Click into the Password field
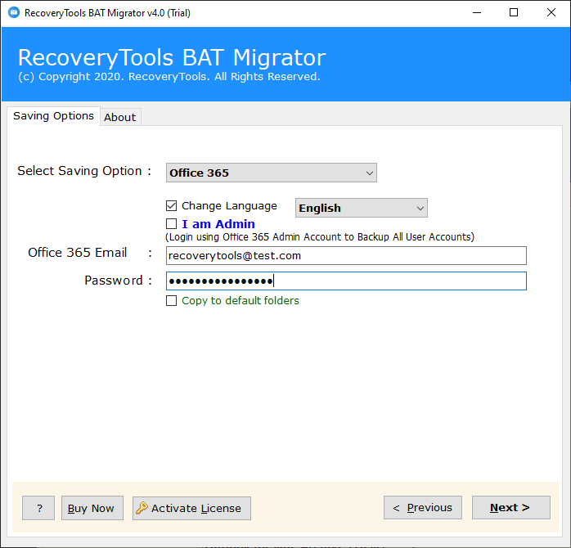The height and width of the screenshot is (548, 571). coord(346,281)
